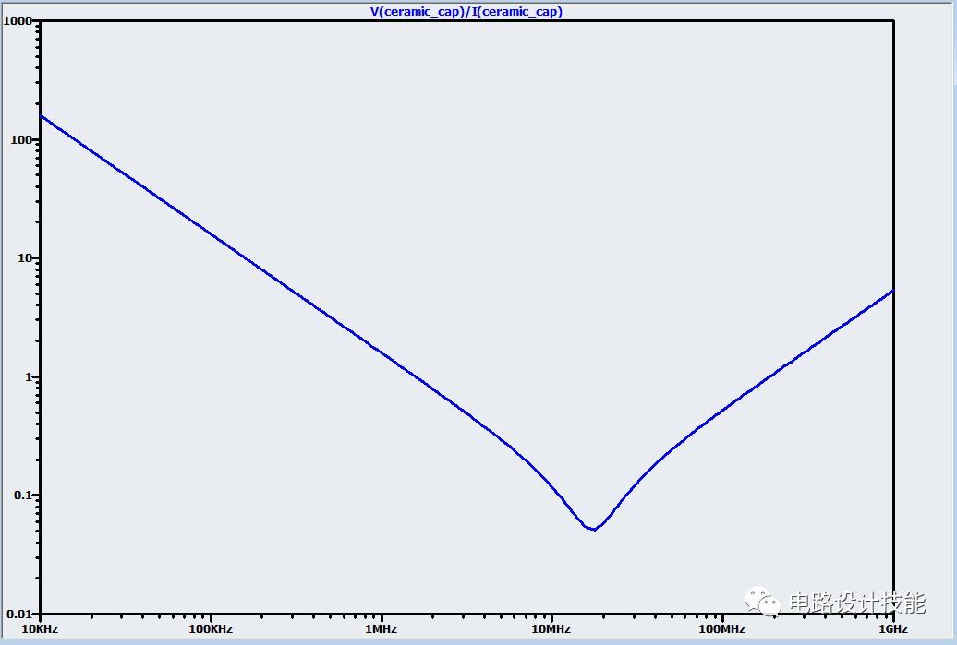957x645 pixels.
Task: Click the 1GHz frequency axis label
Action: coord(893,628)
